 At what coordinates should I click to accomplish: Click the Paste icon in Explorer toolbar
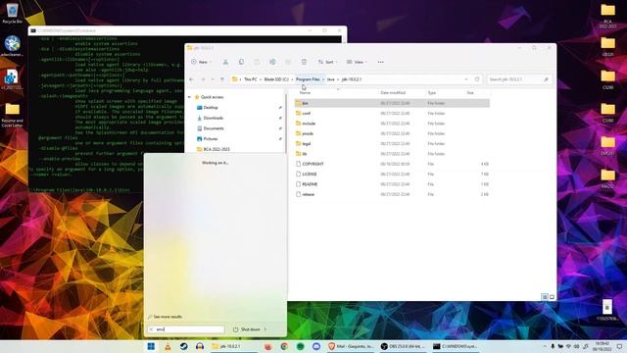pos(257,62)
